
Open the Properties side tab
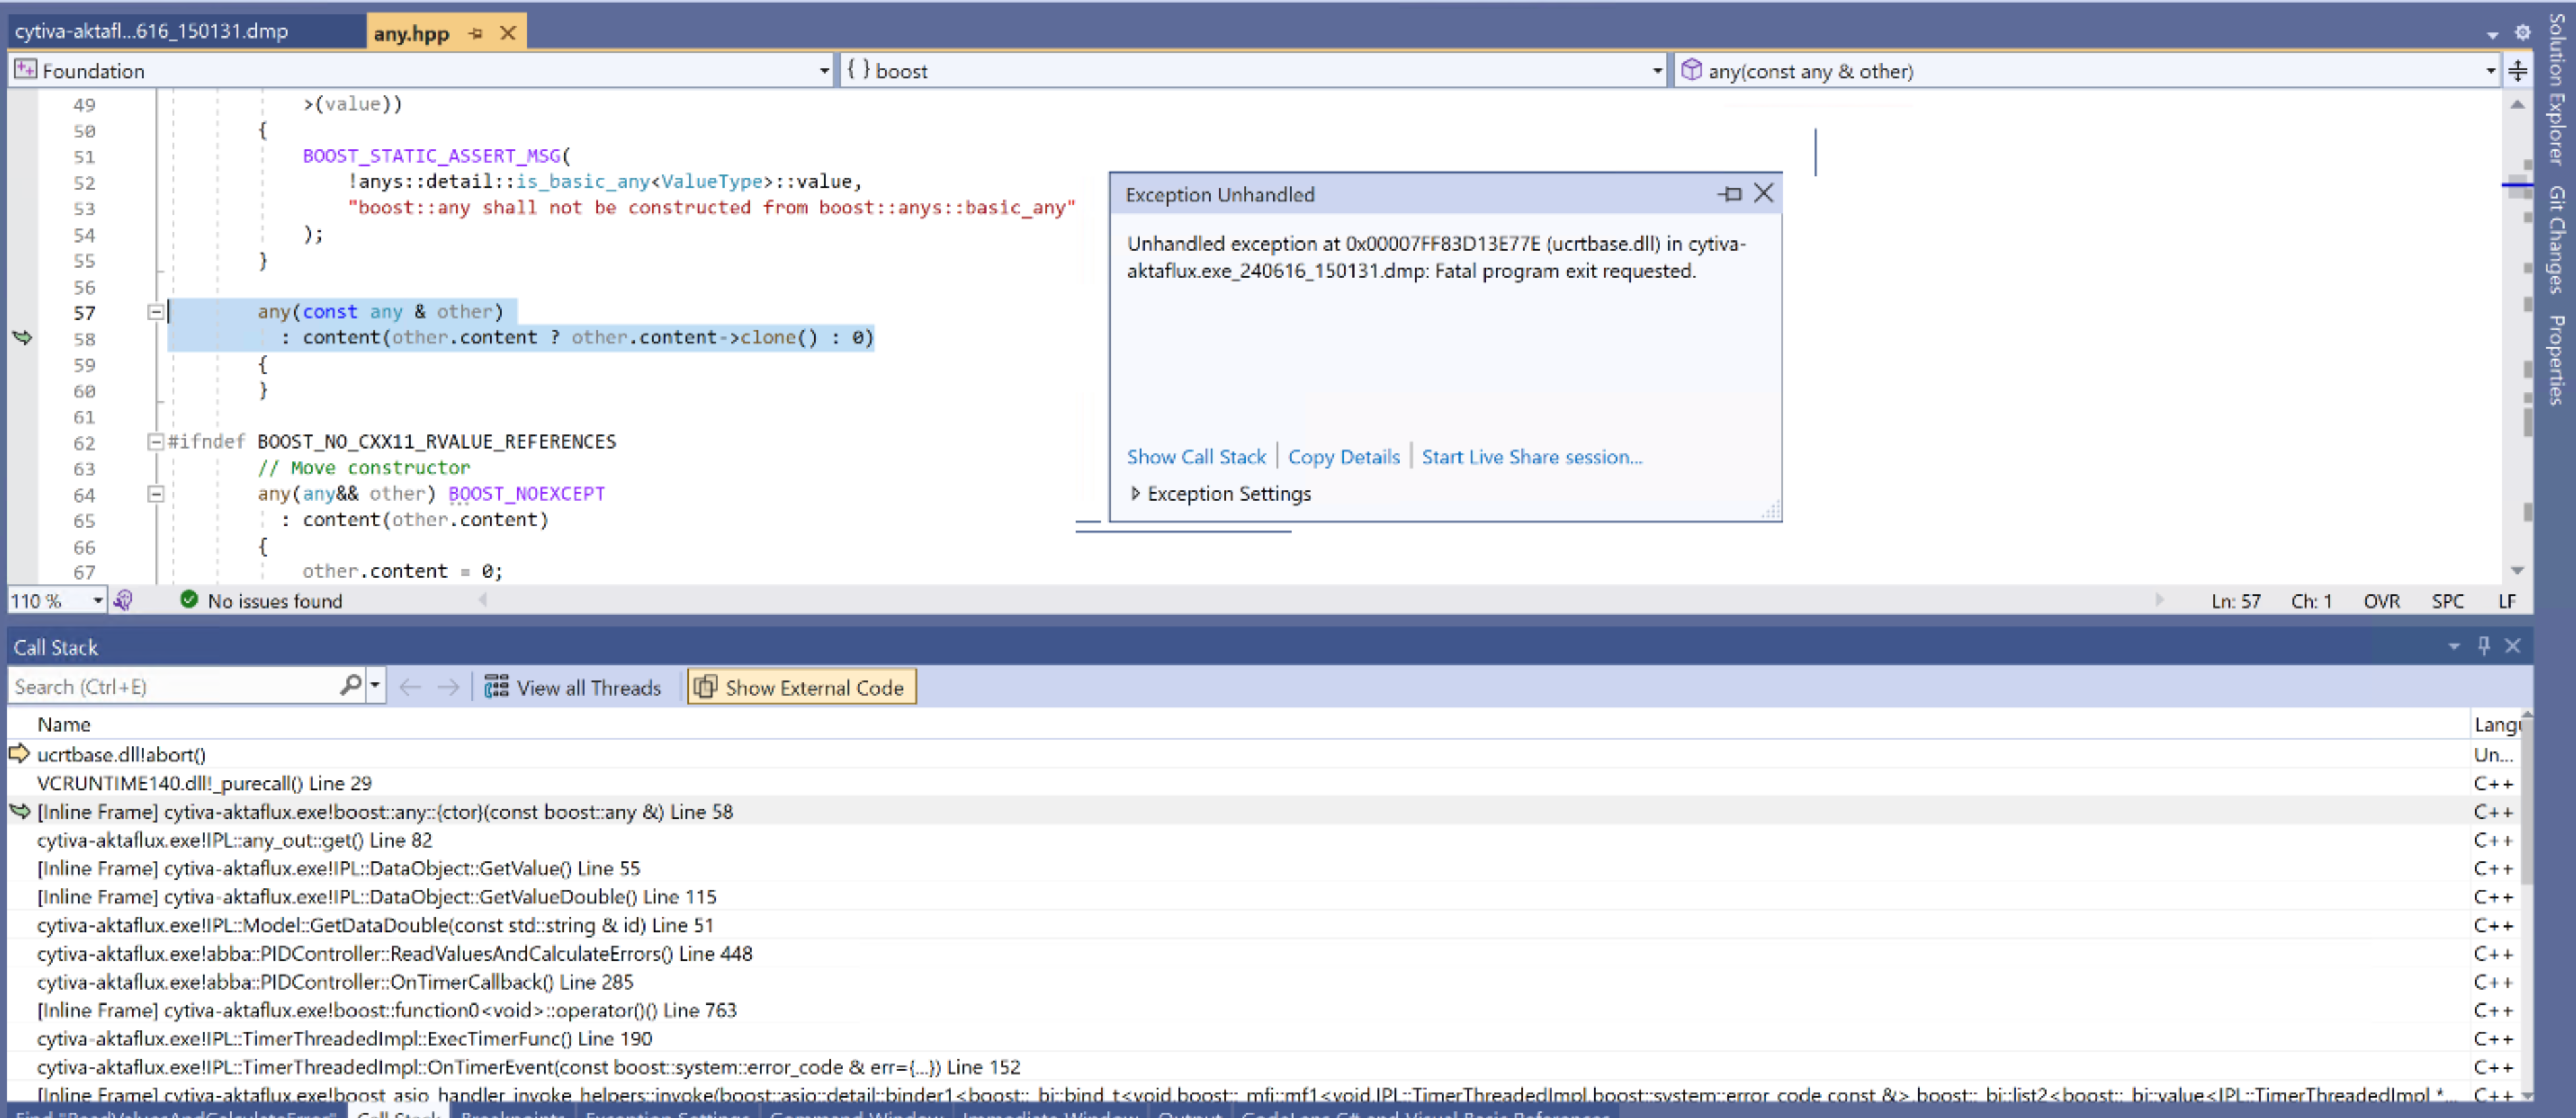coord(2557,360)
